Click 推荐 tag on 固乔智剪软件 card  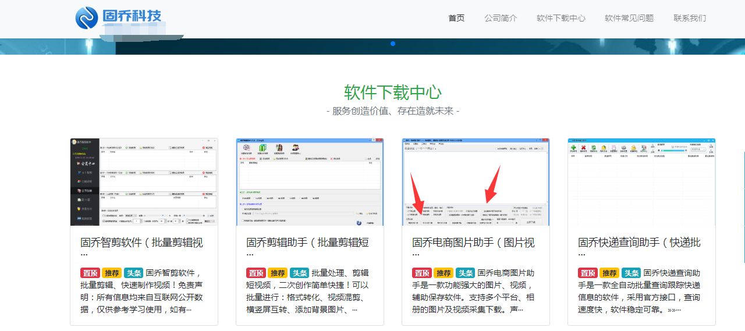(x=112, y=273)
